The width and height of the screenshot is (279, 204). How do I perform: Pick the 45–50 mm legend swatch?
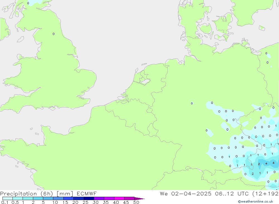[x=129, y=198]
